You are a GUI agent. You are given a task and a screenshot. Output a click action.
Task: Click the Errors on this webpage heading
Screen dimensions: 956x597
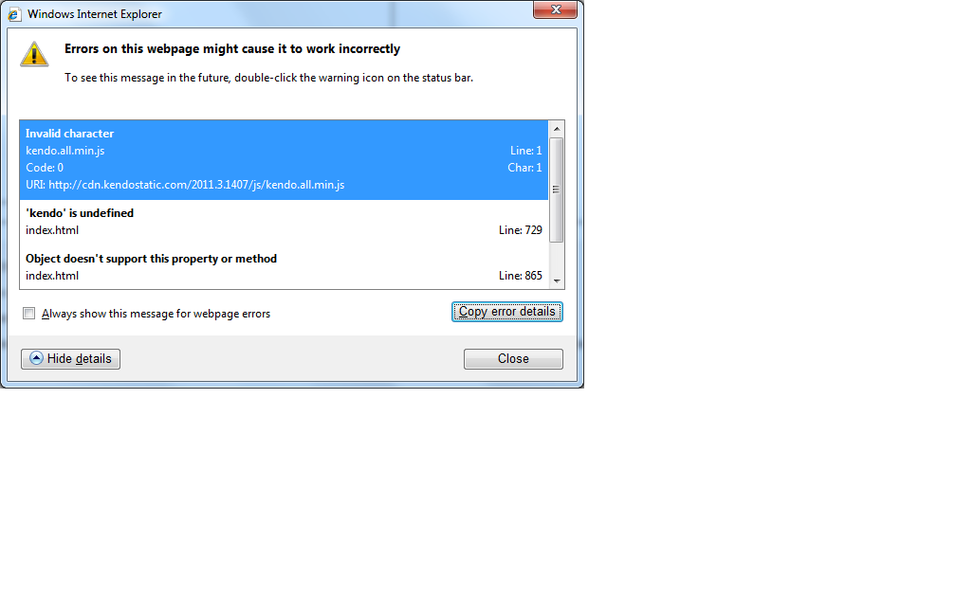tap(232, 48)
